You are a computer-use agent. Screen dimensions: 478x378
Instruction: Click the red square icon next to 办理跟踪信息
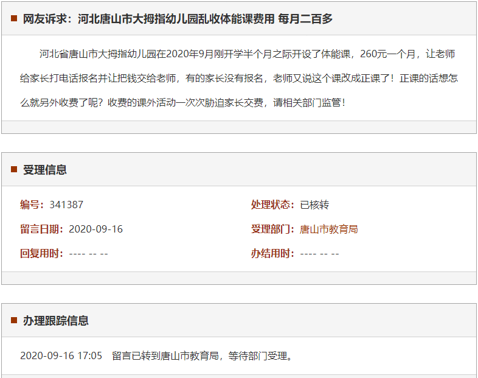click(13, 321)
